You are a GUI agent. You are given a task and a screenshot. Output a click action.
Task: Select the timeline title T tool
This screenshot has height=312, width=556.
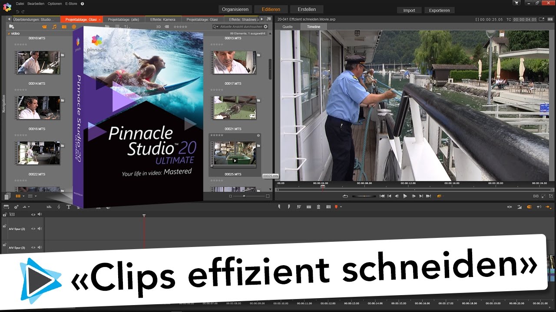(69, 207)
